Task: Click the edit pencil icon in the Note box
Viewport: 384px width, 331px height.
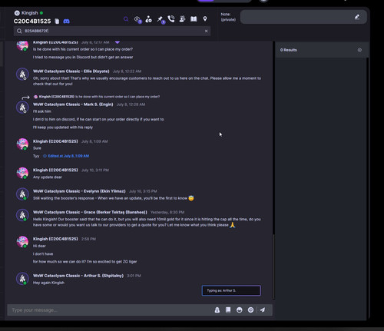Action: point(357,17)
